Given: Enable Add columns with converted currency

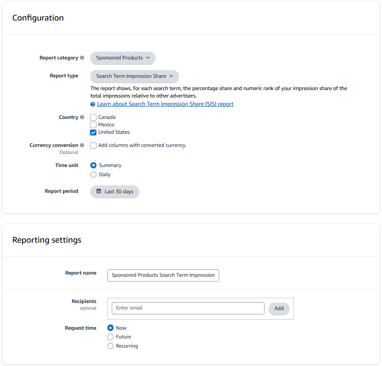Looking at the screenshot, I should coord(93,146).
